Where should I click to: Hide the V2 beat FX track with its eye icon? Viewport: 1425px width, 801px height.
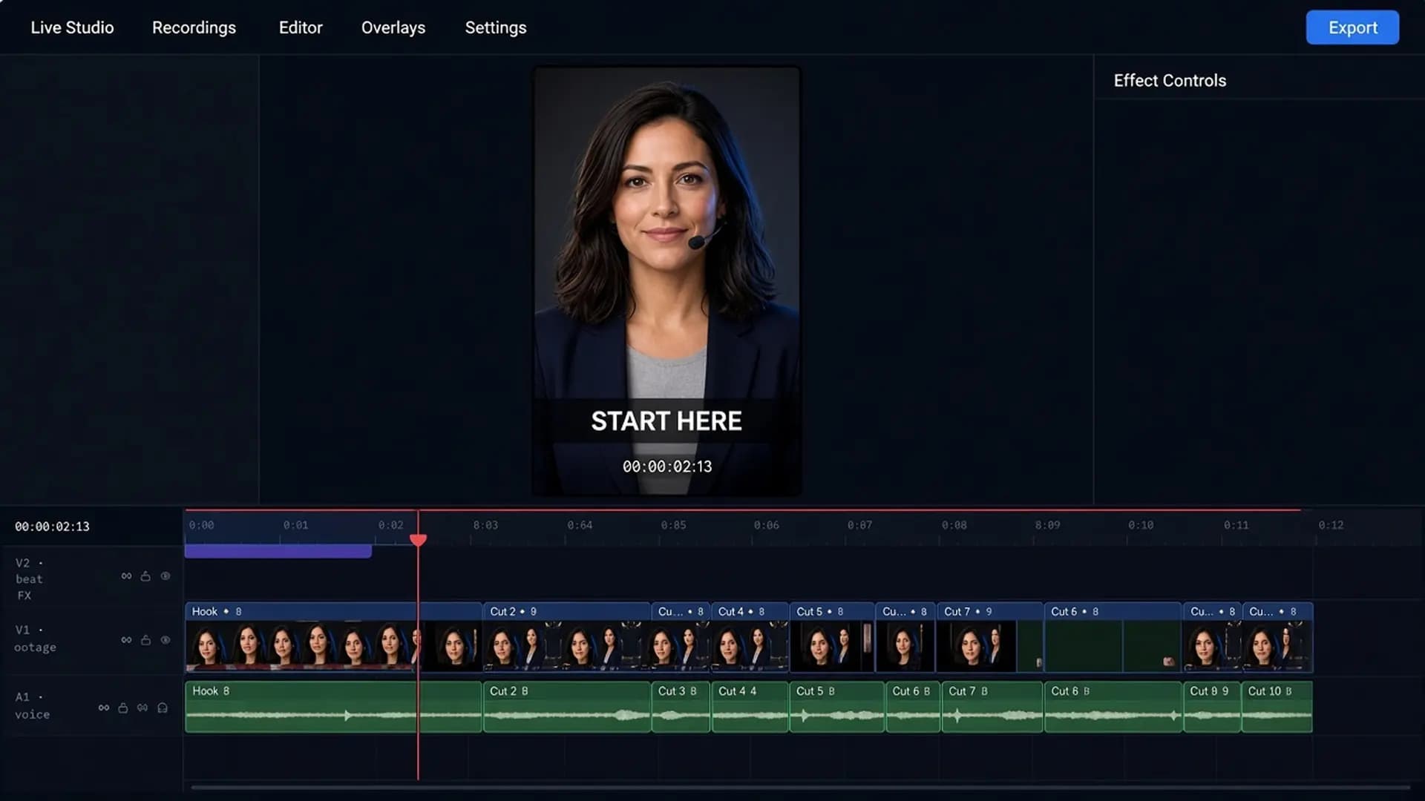coord(166,576)
